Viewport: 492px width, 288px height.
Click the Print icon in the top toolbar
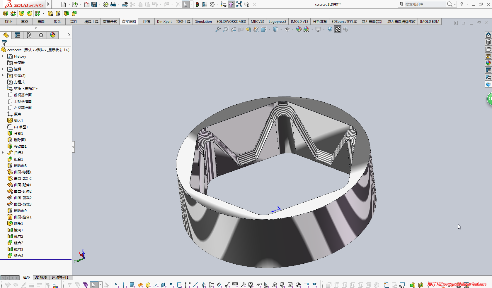point(113,4)
